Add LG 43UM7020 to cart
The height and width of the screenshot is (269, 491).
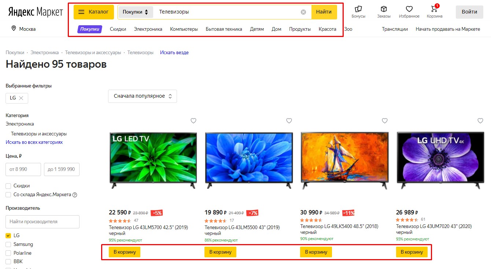(x=412, y=252)
